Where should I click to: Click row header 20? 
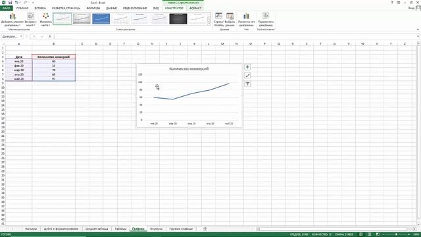[3, 132]
